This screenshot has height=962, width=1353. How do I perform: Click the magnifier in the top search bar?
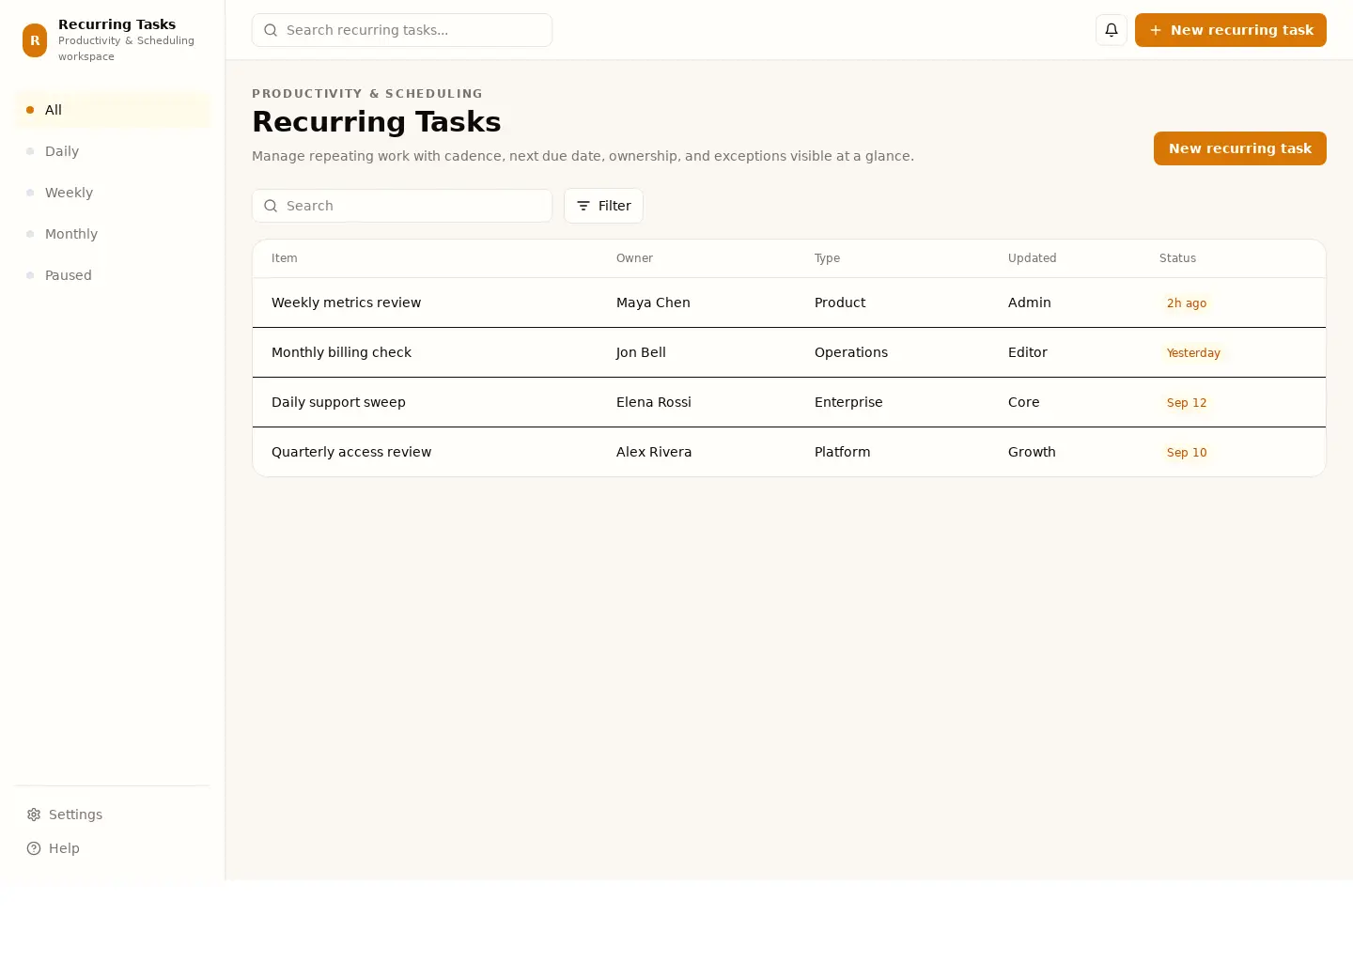tap(271, 30)
